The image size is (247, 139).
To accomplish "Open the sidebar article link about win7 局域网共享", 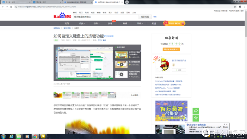I will (x=169, y=81).
